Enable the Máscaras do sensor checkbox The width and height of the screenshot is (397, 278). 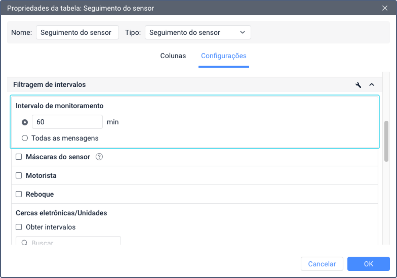pos(19,157)
